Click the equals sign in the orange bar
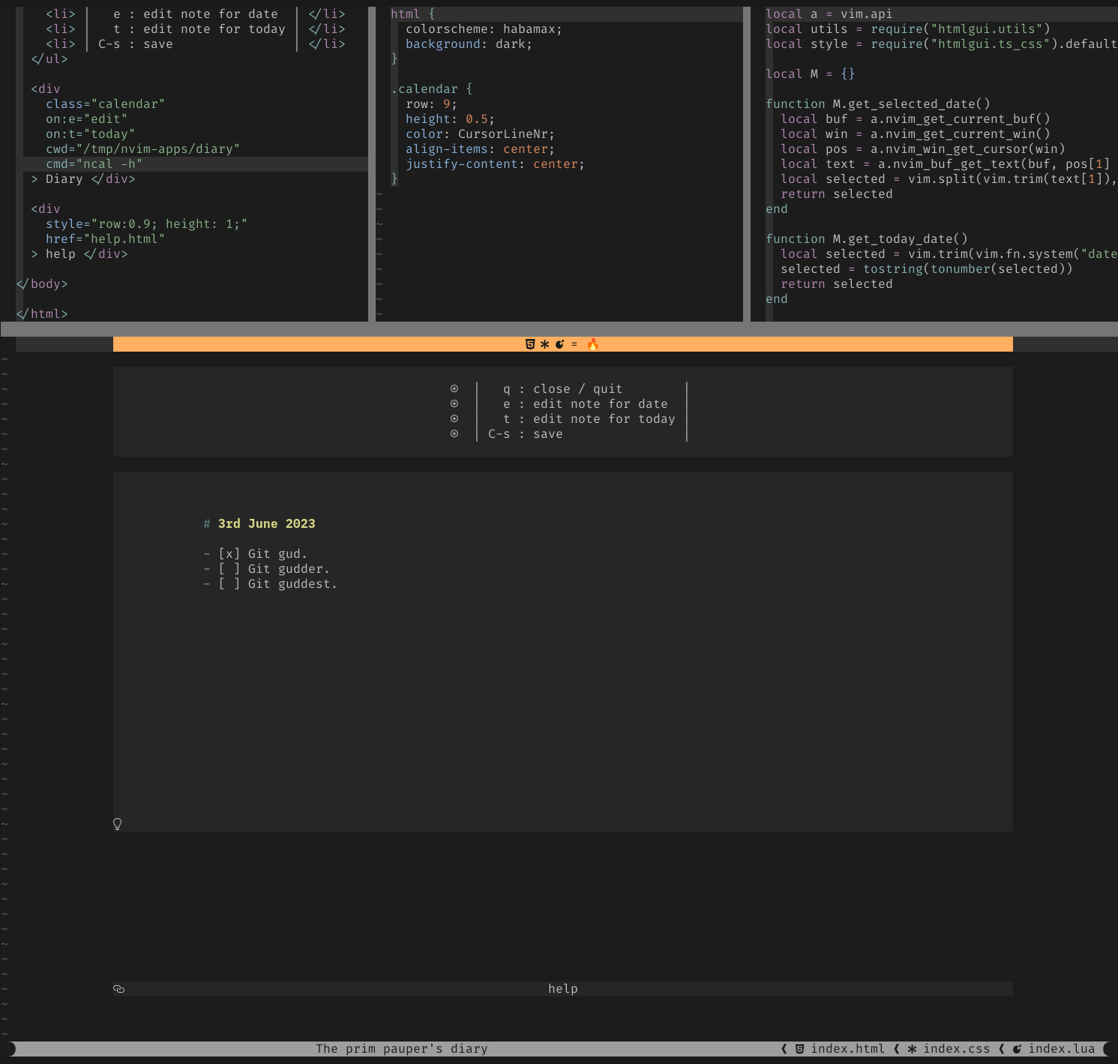This screenshot has height=1064, width=1118. [574, 344]
